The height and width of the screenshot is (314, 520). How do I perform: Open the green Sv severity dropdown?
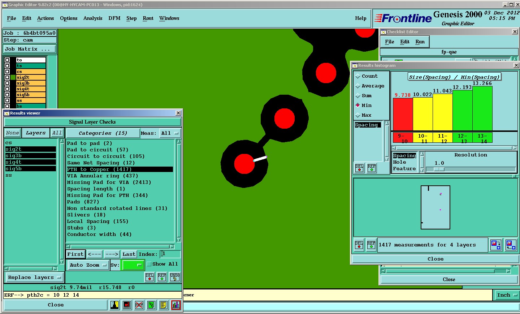pyautogui.click(x=133, y=265)
